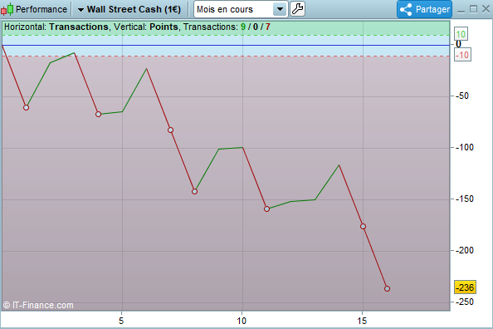Click the red -10 level label
The width and height of the screenshot is (493, 329).
coord(462,55)
